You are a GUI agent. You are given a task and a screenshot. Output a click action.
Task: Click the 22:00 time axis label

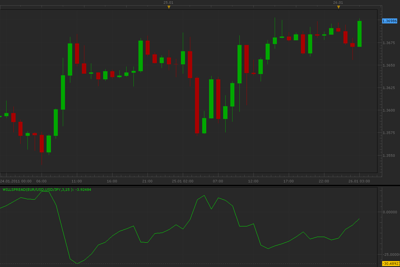click(x=324, y=181)
